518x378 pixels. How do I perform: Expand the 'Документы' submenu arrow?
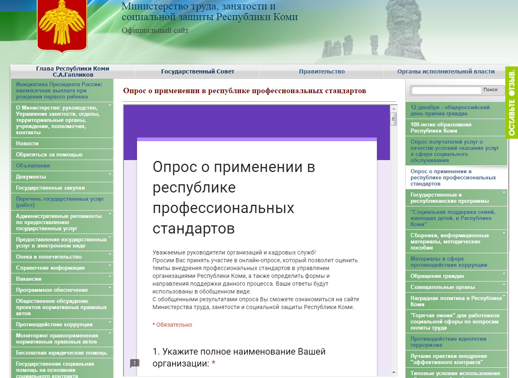[110, 174]
